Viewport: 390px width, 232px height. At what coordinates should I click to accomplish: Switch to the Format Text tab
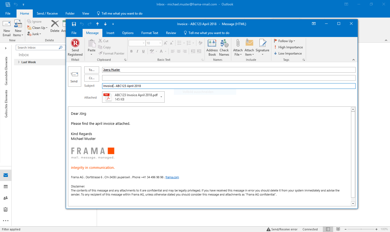point(150,33)
